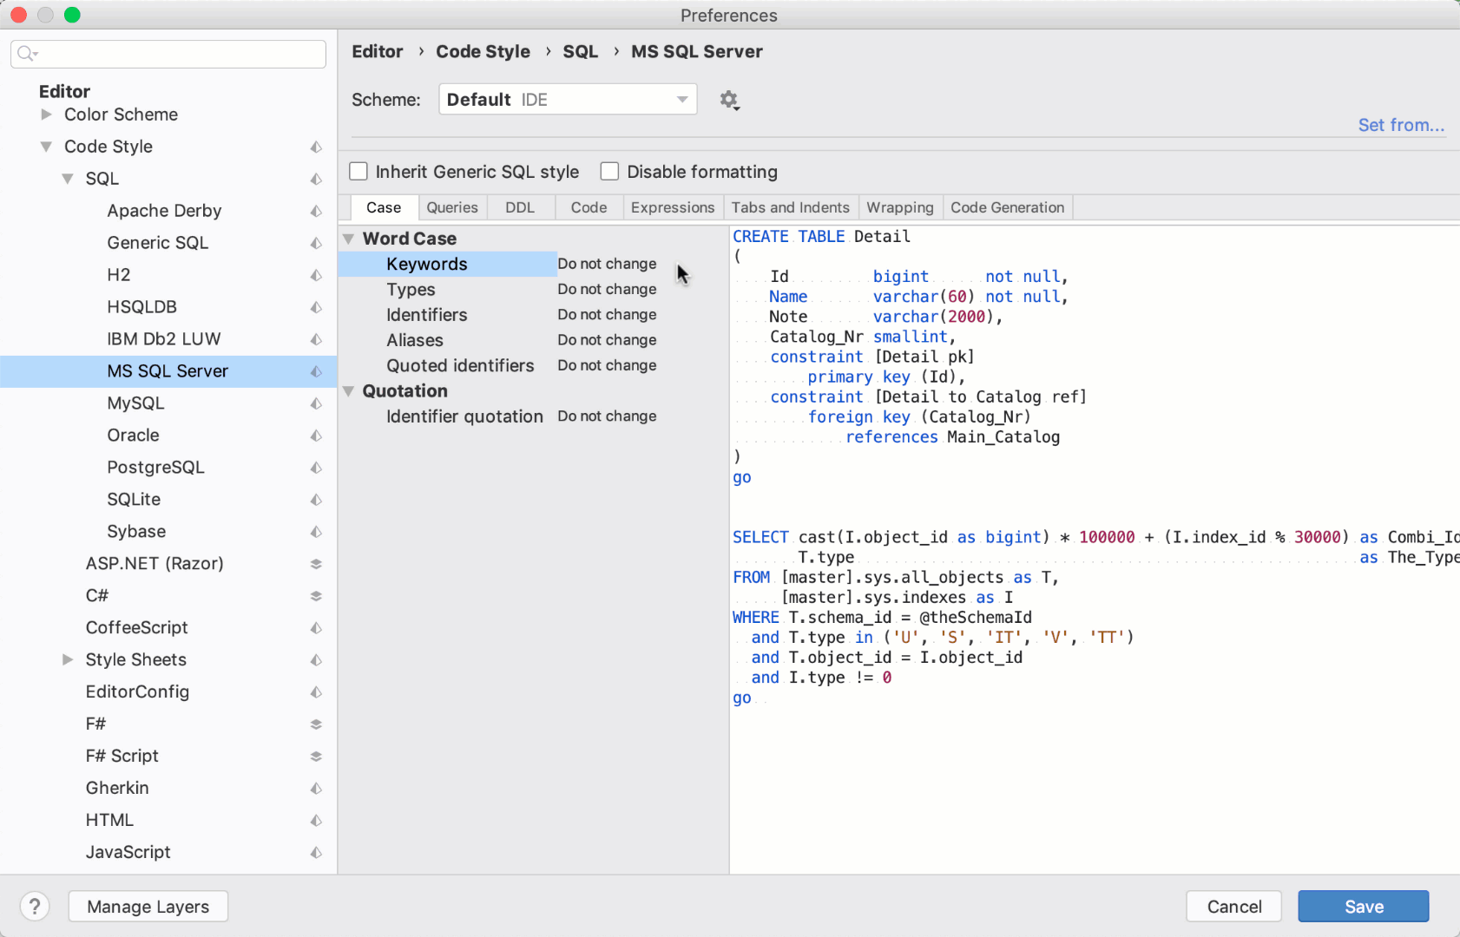1460x937 pixels.
Task: Click the ink drop icon next to JavaScript
Action: click(314, 853)
